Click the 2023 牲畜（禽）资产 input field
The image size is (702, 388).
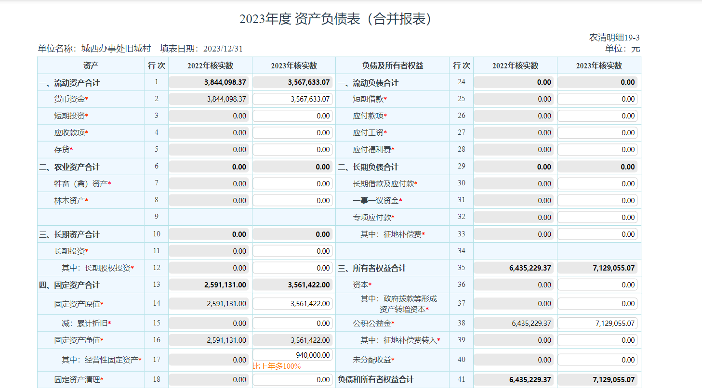coord(292,183)
